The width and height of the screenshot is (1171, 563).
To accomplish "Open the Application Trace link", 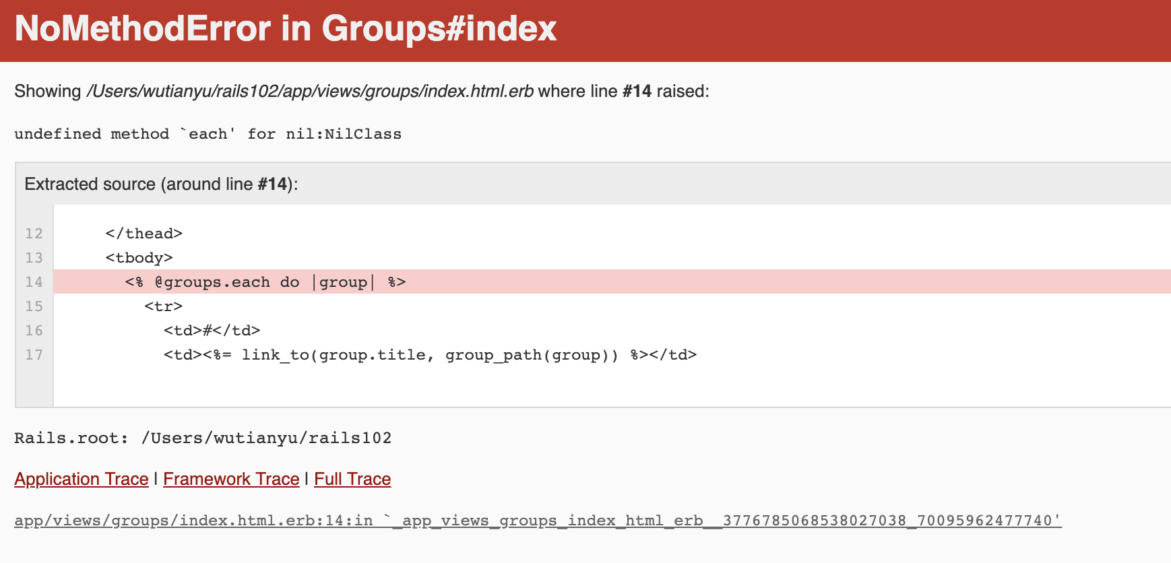I will 82,479.
